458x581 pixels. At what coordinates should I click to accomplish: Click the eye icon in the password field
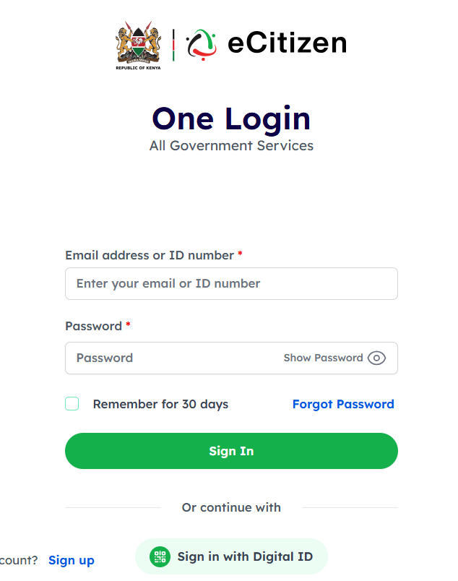point(376,358)
